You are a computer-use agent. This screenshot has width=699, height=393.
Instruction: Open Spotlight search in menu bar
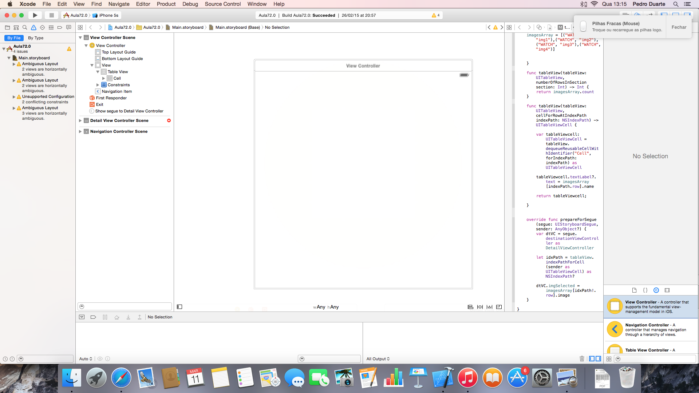pyautogui.click(x=676, y=4)
